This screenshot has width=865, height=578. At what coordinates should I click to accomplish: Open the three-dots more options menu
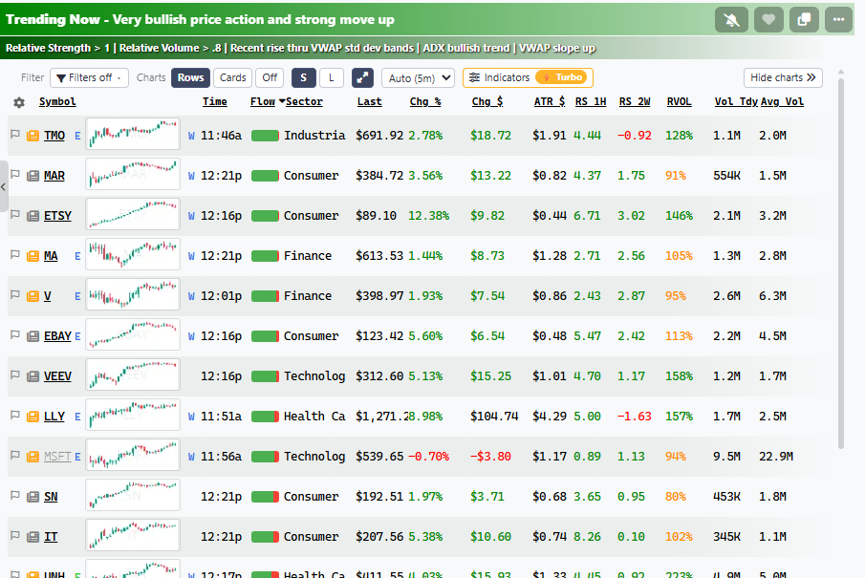pyautogui.click(x=838, y=20)
